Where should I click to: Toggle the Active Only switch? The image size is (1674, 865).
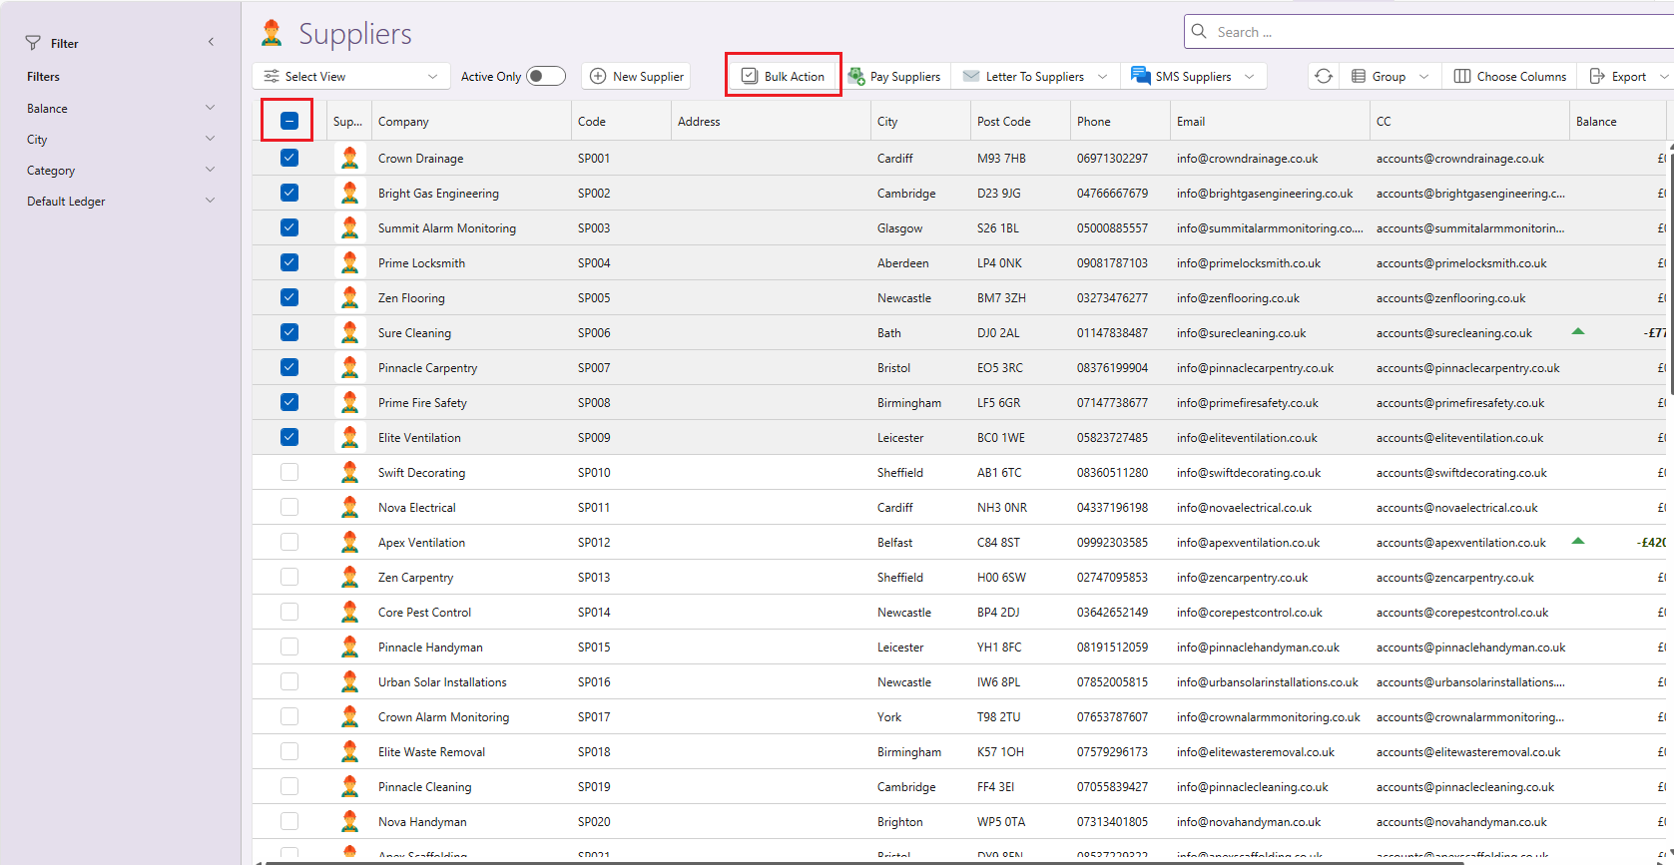(x=545, y=77)
